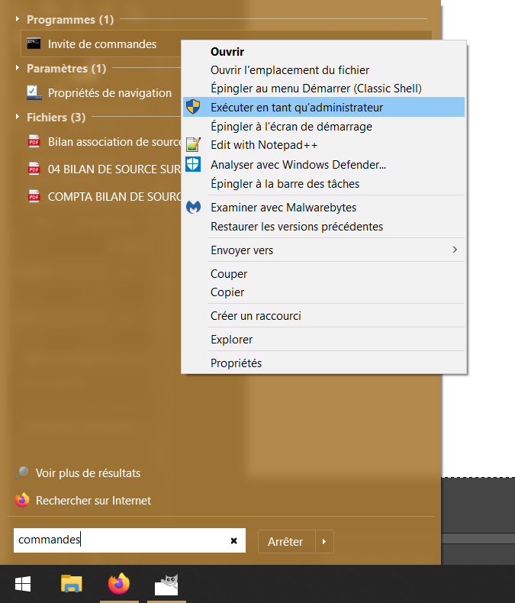Choose Edit with Notepad++ in context menu
Viewport: 515px width, 603px height.
pyautogui.click(x=264, y=145)
